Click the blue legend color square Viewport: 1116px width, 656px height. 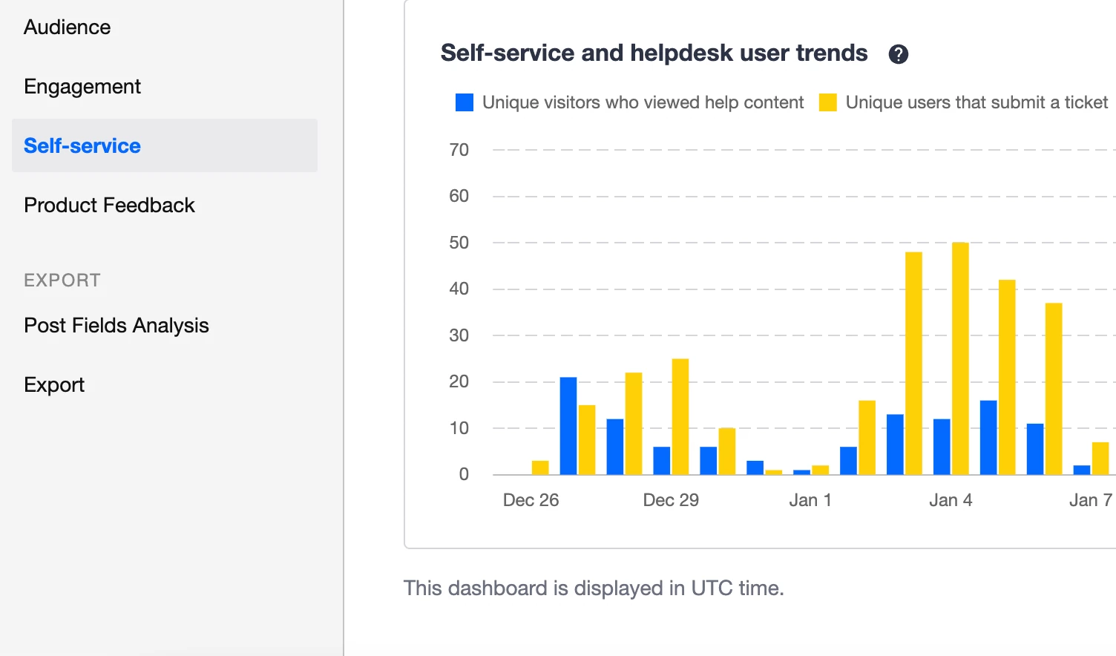click(x=465, y=102)
